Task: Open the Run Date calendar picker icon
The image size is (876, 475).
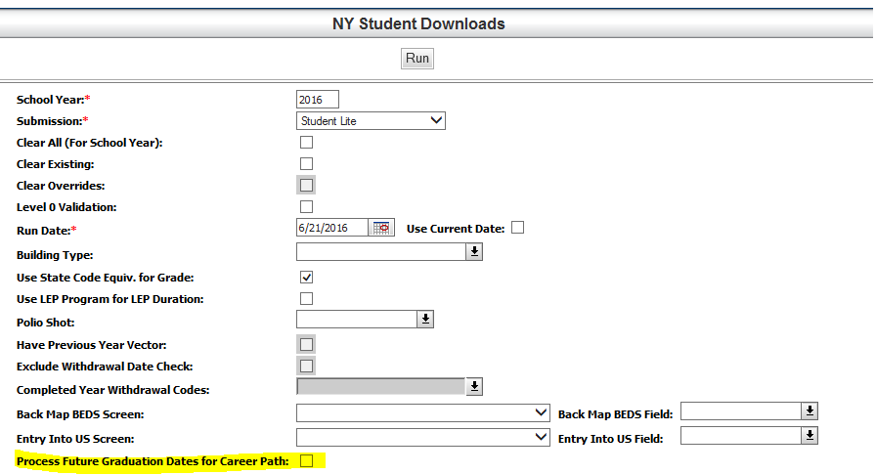Action: click(382, 228)
